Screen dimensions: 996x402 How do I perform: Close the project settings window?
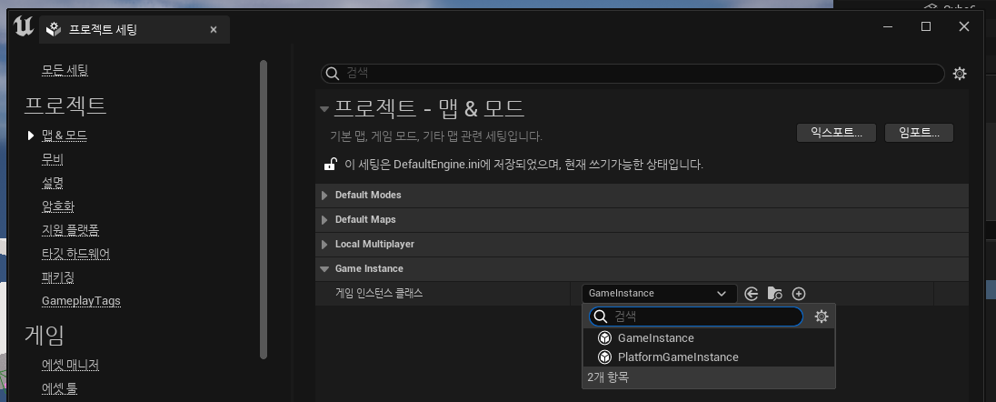(964, 26)
